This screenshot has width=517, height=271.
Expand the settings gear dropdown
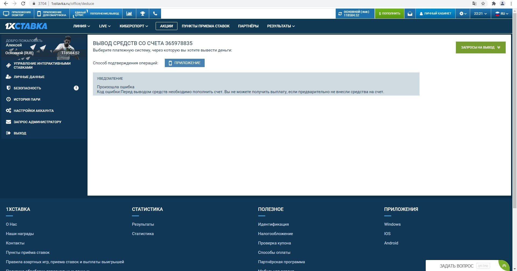click(x=463, y=13)
